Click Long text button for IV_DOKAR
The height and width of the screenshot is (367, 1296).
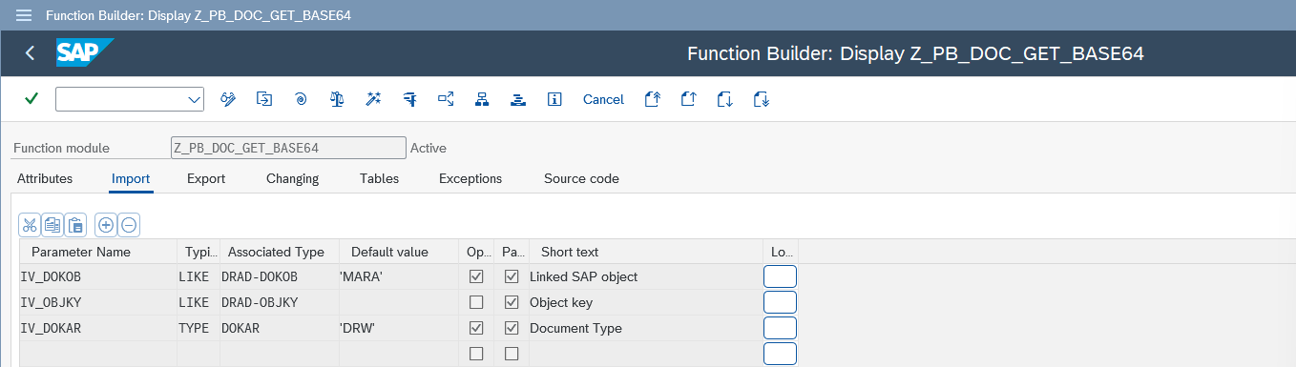click(x=781, y=328)
